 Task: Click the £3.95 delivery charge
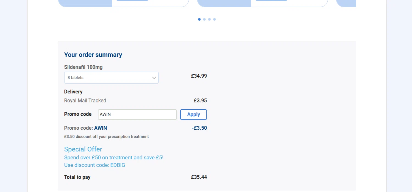pos(200,101)
